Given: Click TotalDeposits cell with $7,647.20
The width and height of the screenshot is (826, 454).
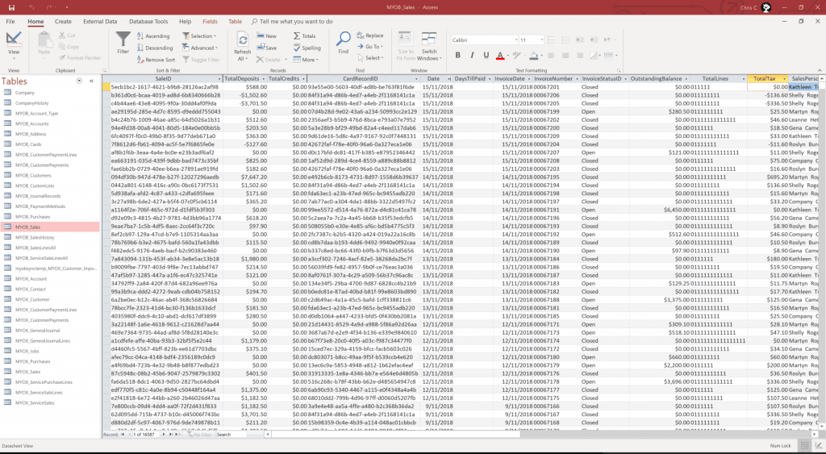Looking at the screenshot, I should coord(245,177).
